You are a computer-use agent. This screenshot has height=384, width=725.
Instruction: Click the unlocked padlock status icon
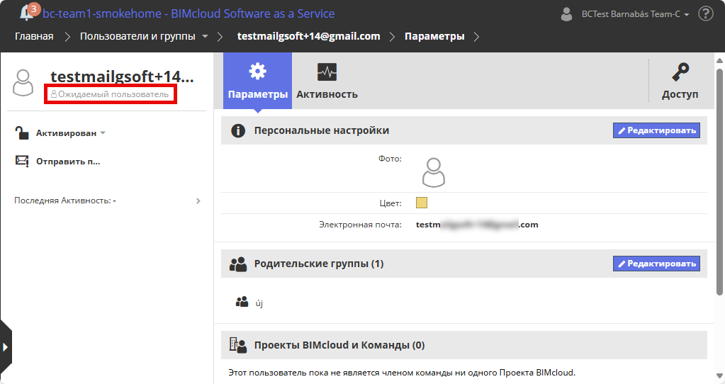click(22, 132)
